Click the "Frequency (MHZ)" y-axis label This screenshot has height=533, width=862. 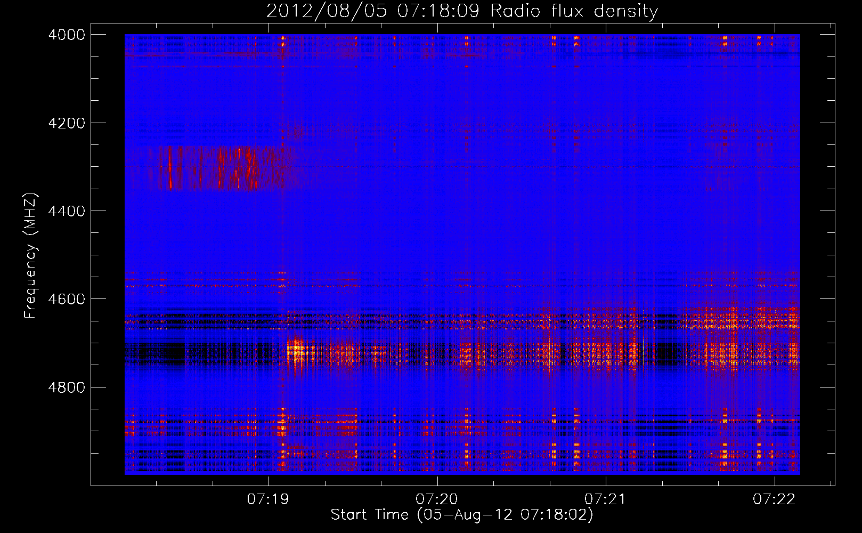(30, 256)
